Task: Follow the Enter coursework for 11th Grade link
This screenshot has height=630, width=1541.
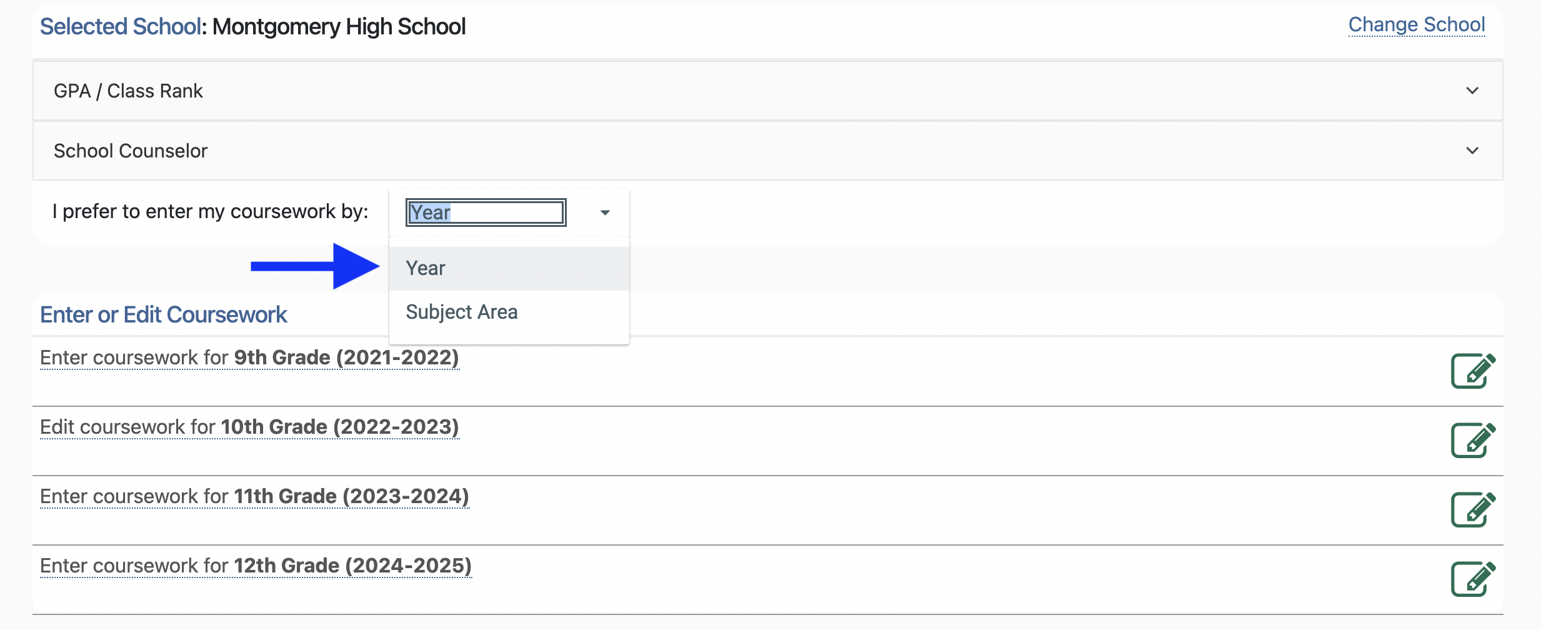Action: pyautogui.click(x=254, y=497)
